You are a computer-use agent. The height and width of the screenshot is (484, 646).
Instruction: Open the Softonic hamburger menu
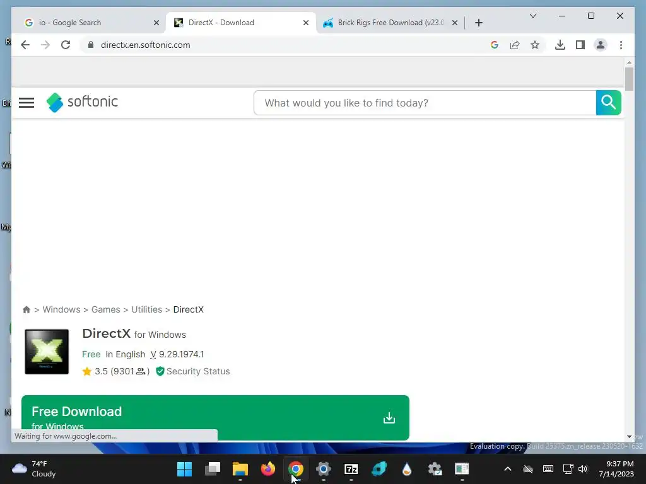point(26,103)
